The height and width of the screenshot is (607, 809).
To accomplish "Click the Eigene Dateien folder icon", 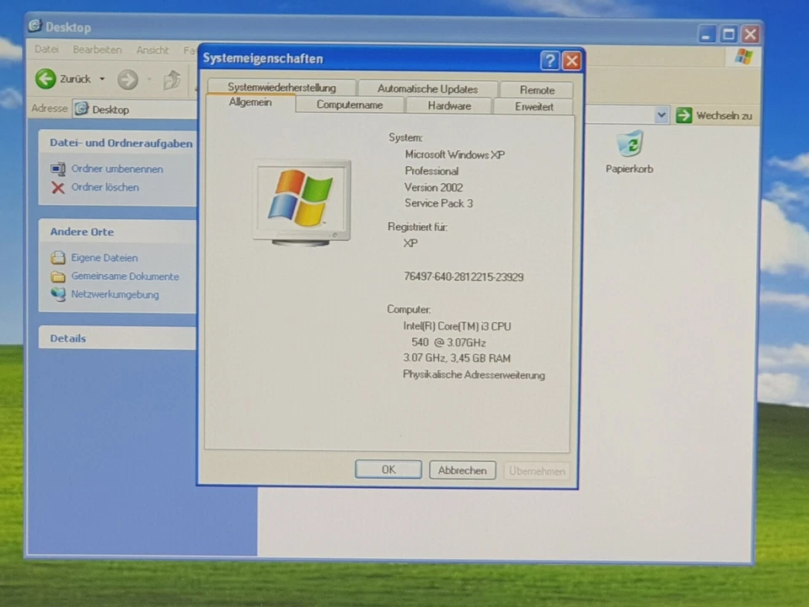I will click(58, 257).
